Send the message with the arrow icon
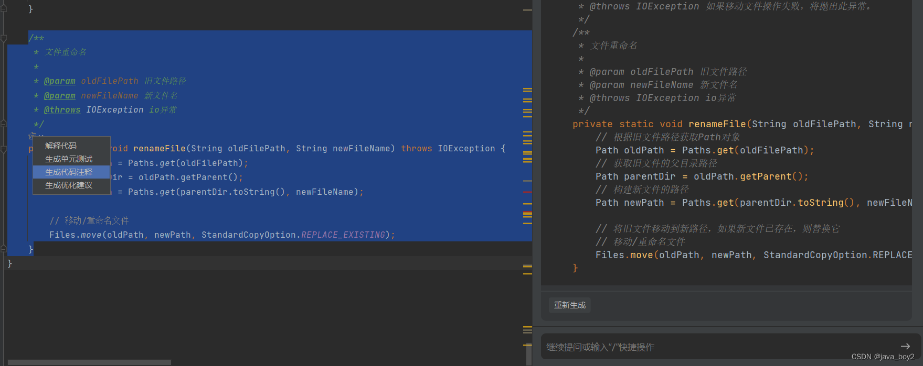 905,346
